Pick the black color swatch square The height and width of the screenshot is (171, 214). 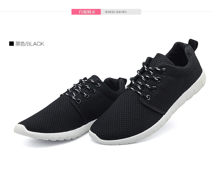click(x=11, y=44)
